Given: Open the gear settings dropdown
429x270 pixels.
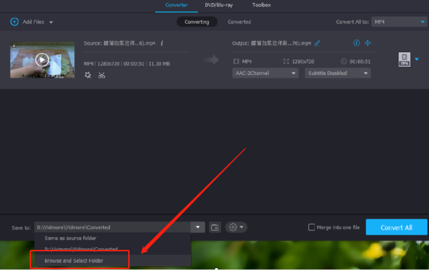Looking at the screenshot, I should pyautogui.click(x=236, y=227).
